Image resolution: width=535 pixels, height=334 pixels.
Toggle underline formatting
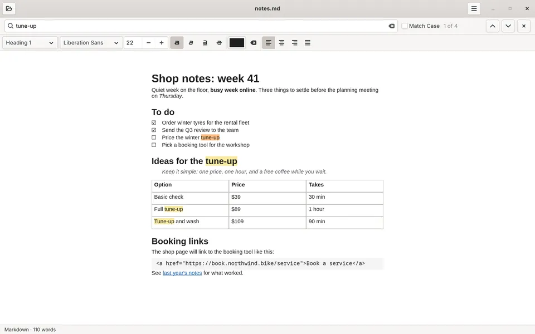pyautogui.click(x=205, y=43)
